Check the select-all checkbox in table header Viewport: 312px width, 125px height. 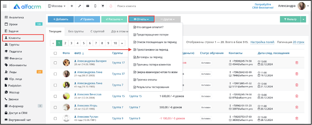tap(55, 53)
